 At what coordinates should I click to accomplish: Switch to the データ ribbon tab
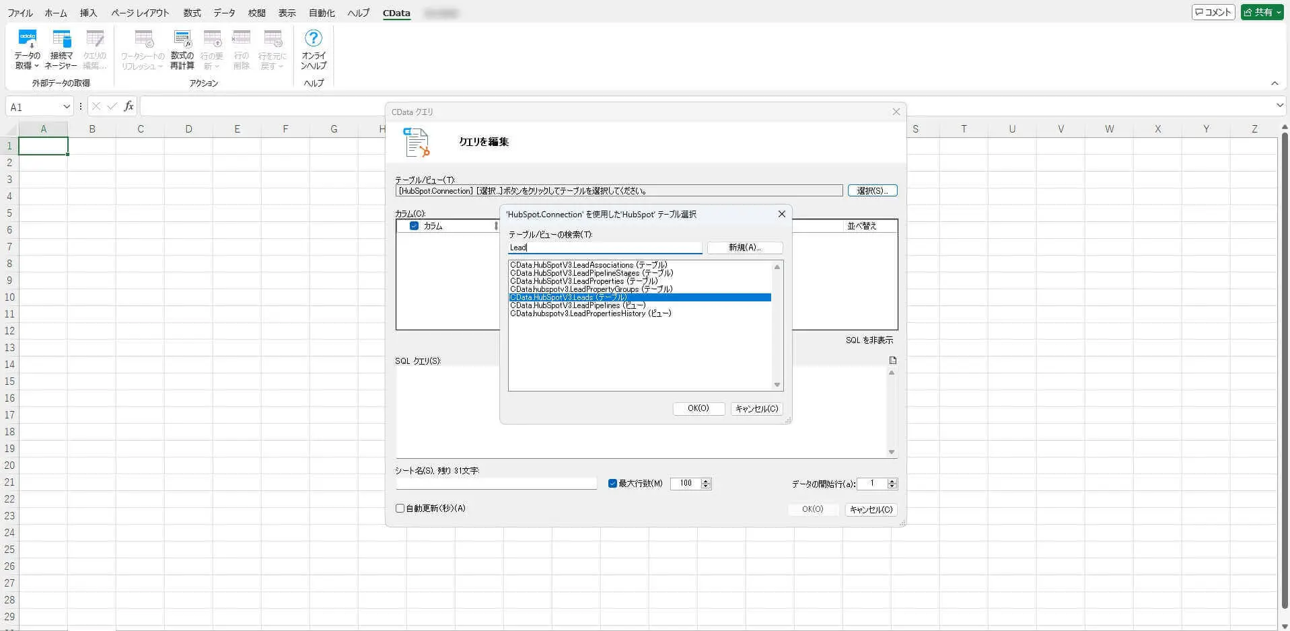point(224,13)
